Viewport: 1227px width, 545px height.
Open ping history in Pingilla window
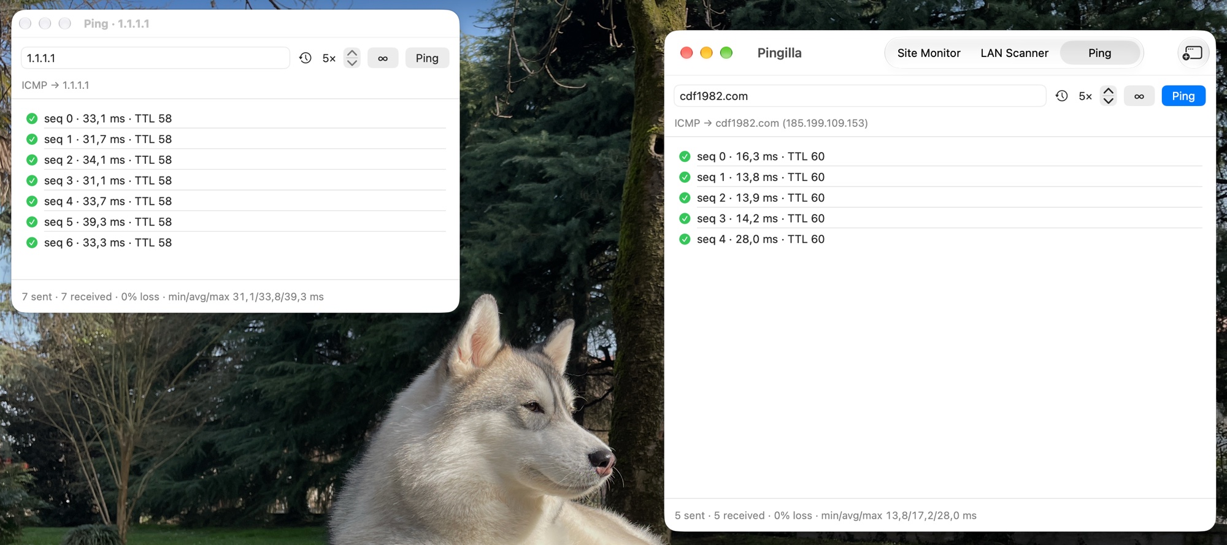[1061, 96]
